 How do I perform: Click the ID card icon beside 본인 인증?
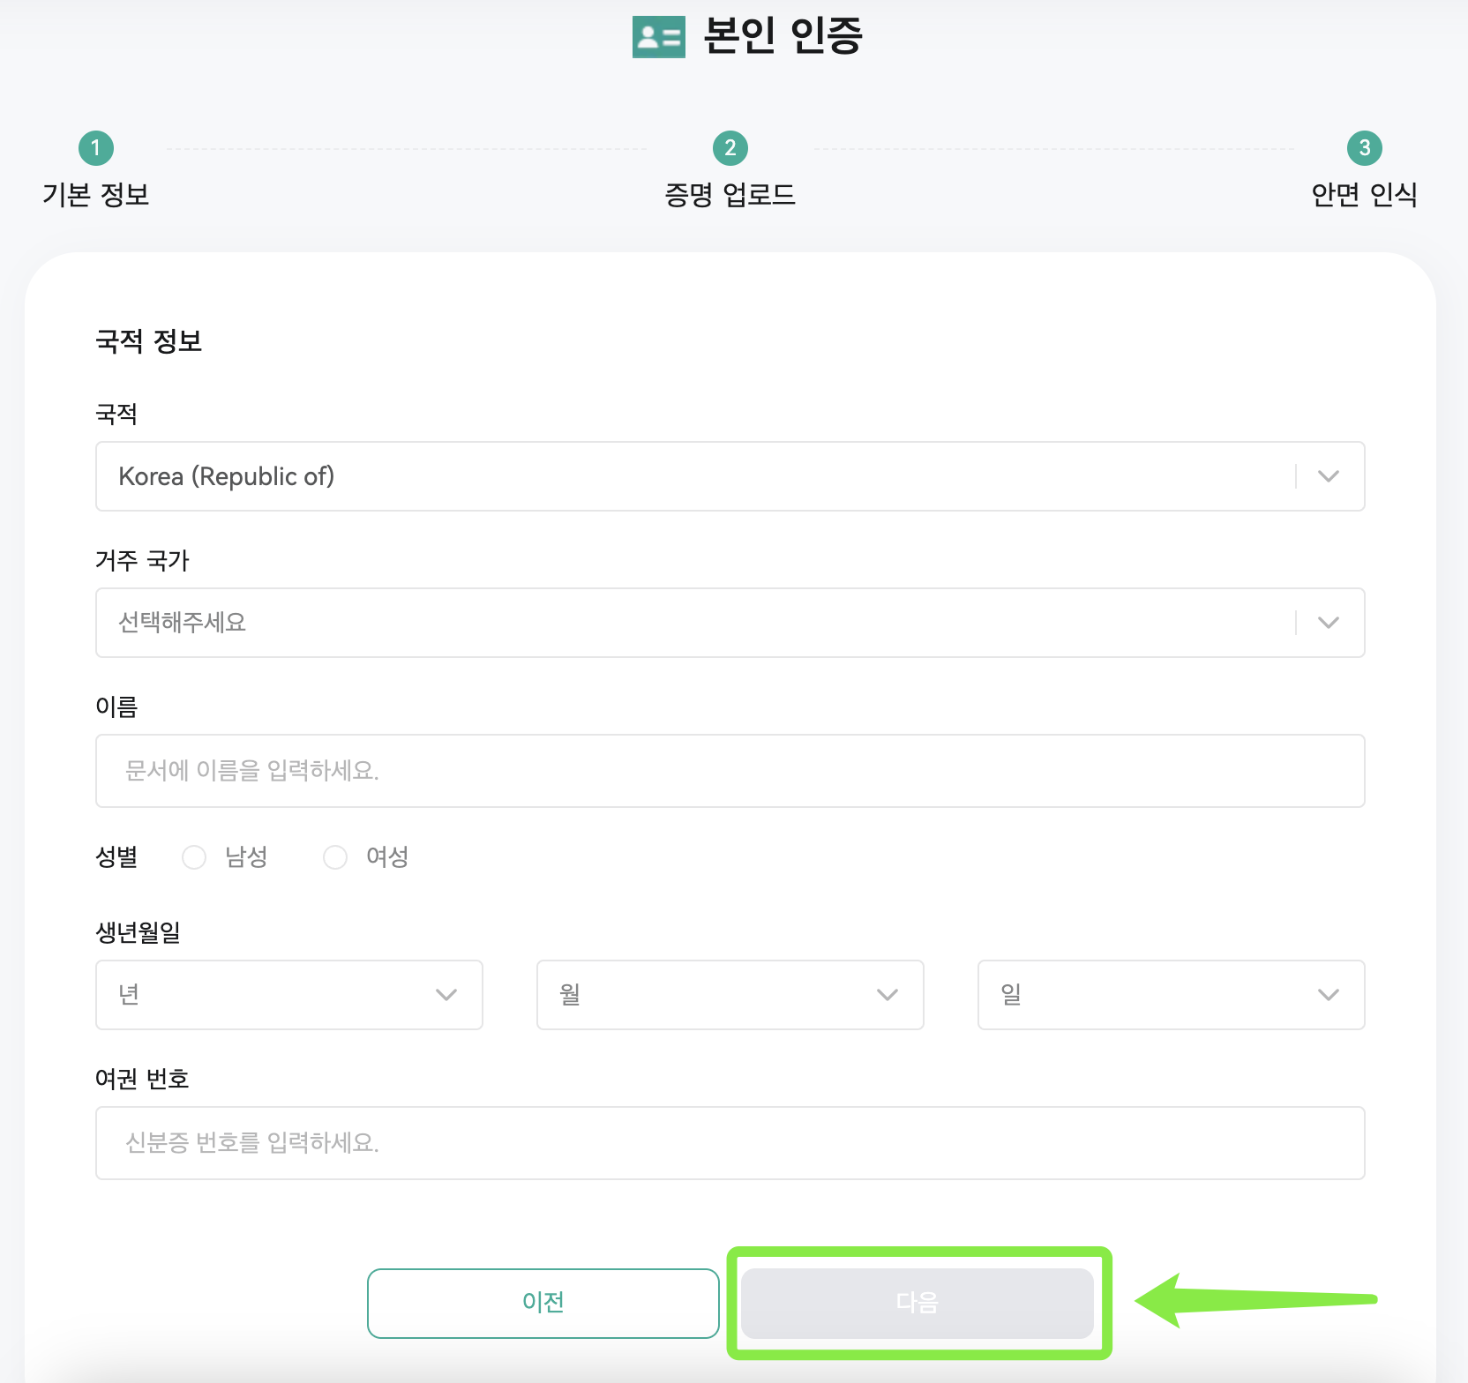click(658, 37)
